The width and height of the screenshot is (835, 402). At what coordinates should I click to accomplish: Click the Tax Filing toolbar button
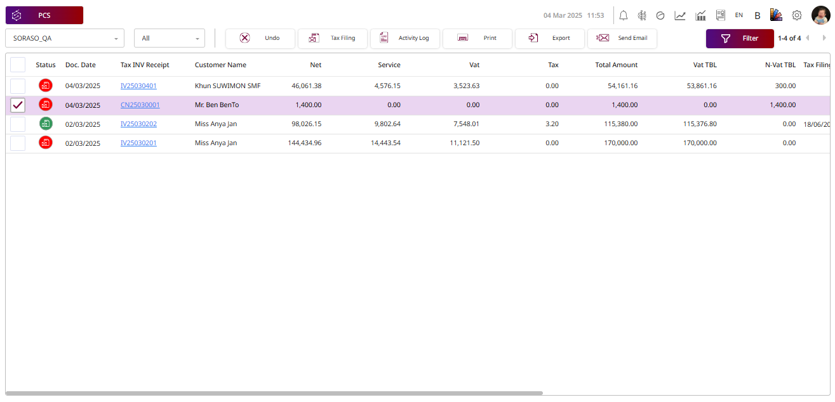[x=333, y=38]
